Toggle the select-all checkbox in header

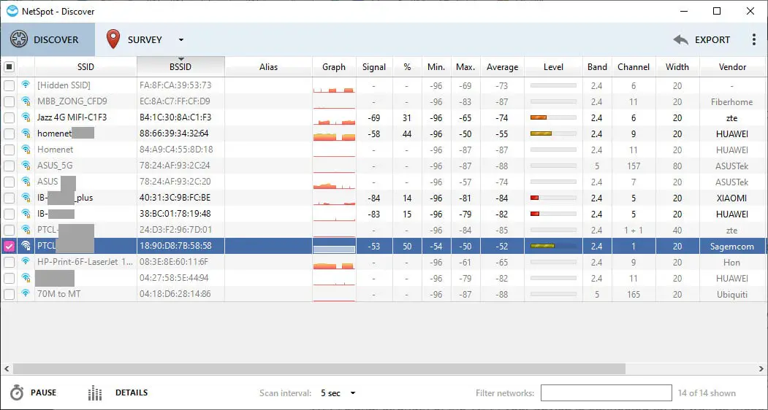click(9, 66)
